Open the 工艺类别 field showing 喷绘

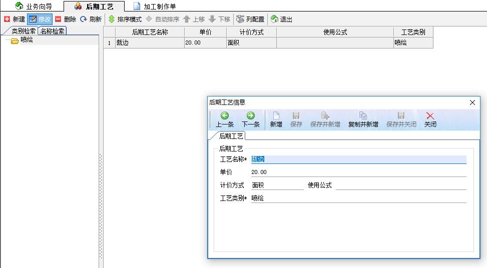pyautogui.click(x=358, y=198)
